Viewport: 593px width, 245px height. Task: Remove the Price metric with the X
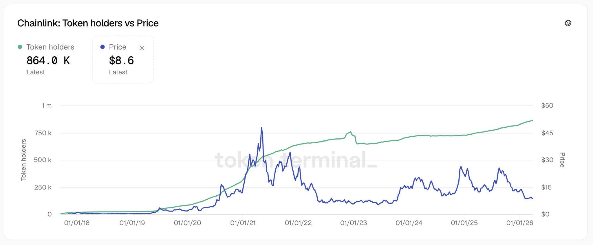coord(142,48)
